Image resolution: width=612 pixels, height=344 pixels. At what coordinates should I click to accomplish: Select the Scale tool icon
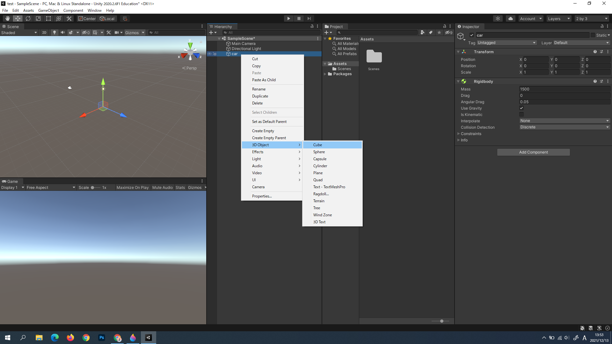[38, 18]
